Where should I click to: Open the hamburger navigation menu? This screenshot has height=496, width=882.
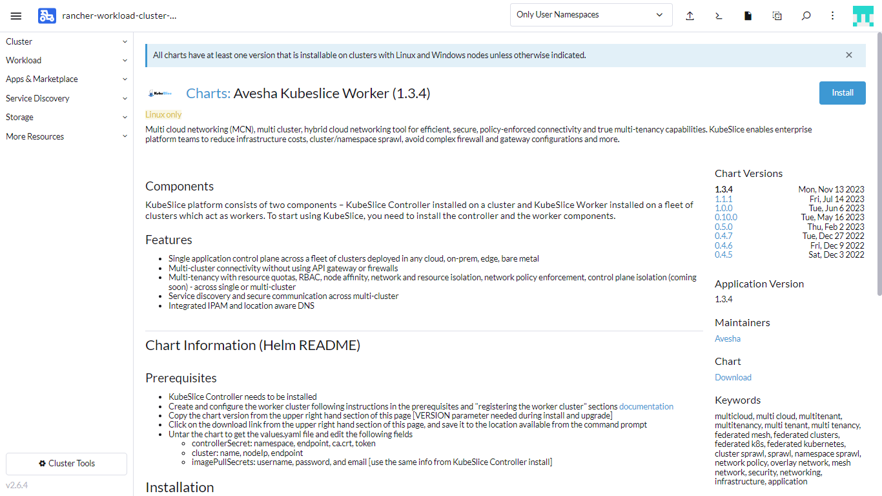[x=16, y=15]
